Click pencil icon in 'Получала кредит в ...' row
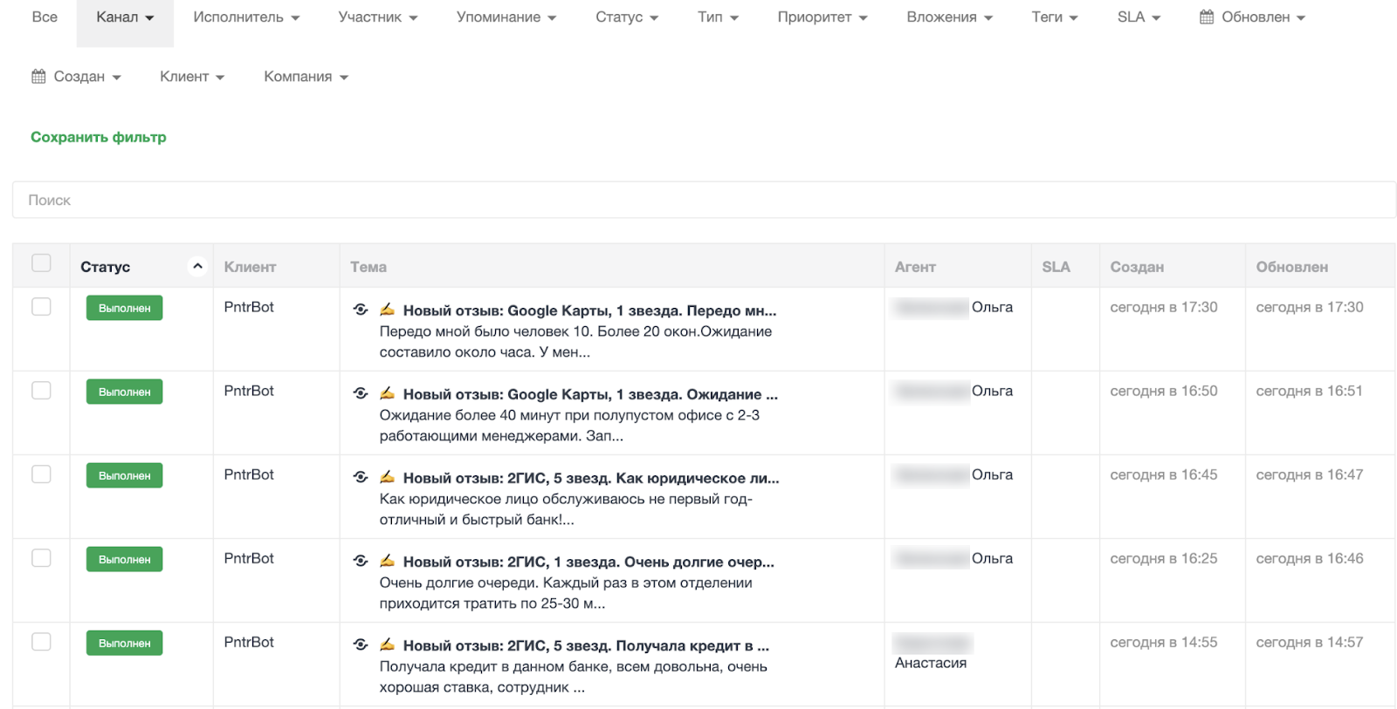This screenshot has height=709, width=1397. tap(387, 644)
